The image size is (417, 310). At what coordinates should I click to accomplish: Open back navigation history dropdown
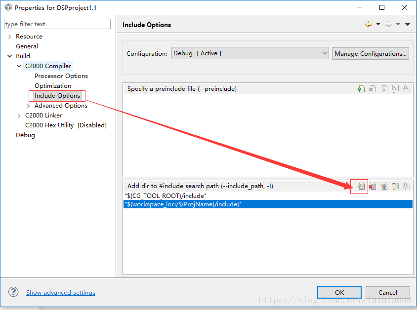pyautogui.click(x=378, y=25)
